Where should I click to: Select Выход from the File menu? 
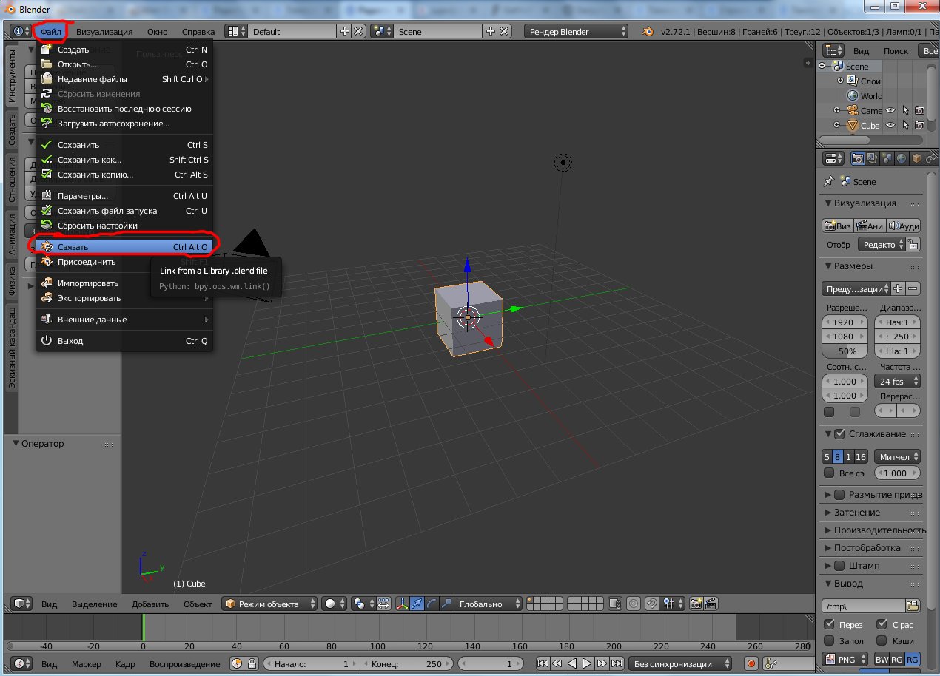[124, 341]
